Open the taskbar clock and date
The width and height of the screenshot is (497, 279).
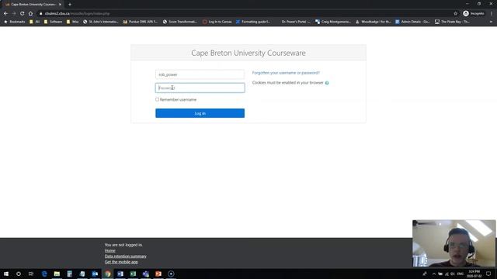click(474, 274)
